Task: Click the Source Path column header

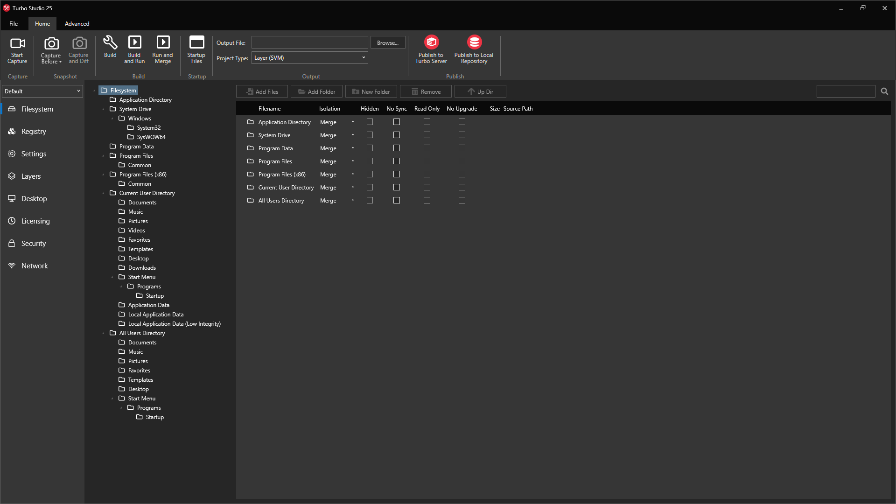Action: pyautogui.click(x=518, y=109)
